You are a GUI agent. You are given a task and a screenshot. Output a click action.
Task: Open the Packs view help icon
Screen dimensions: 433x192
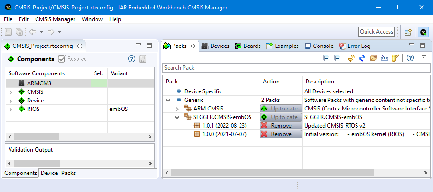point(409,58)
